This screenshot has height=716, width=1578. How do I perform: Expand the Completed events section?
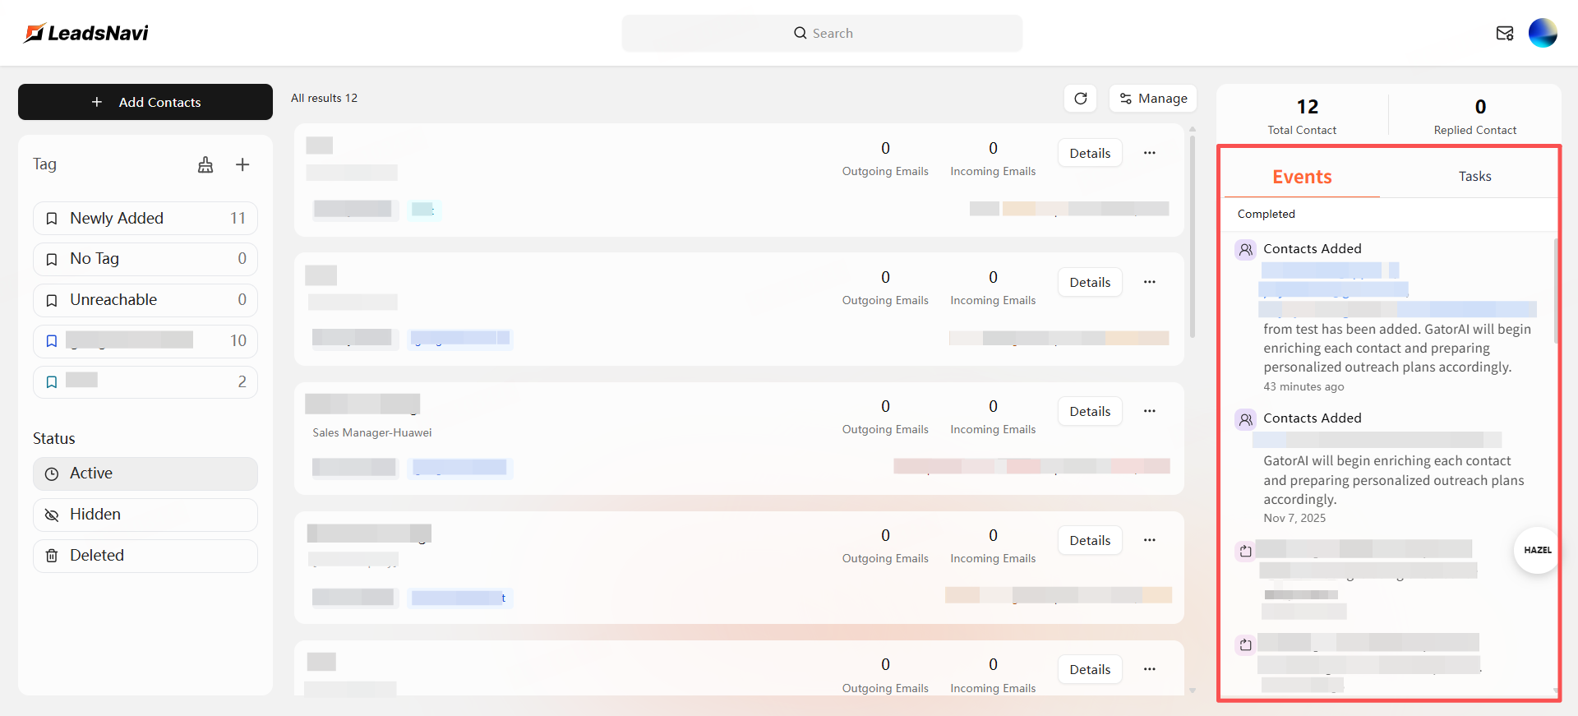[x=1266, y=214]
